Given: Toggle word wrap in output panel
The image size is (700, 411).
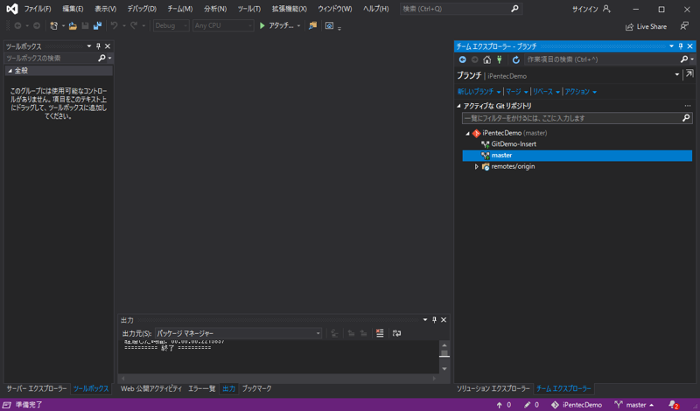Looking at the screenshot, I should point(396,333).
